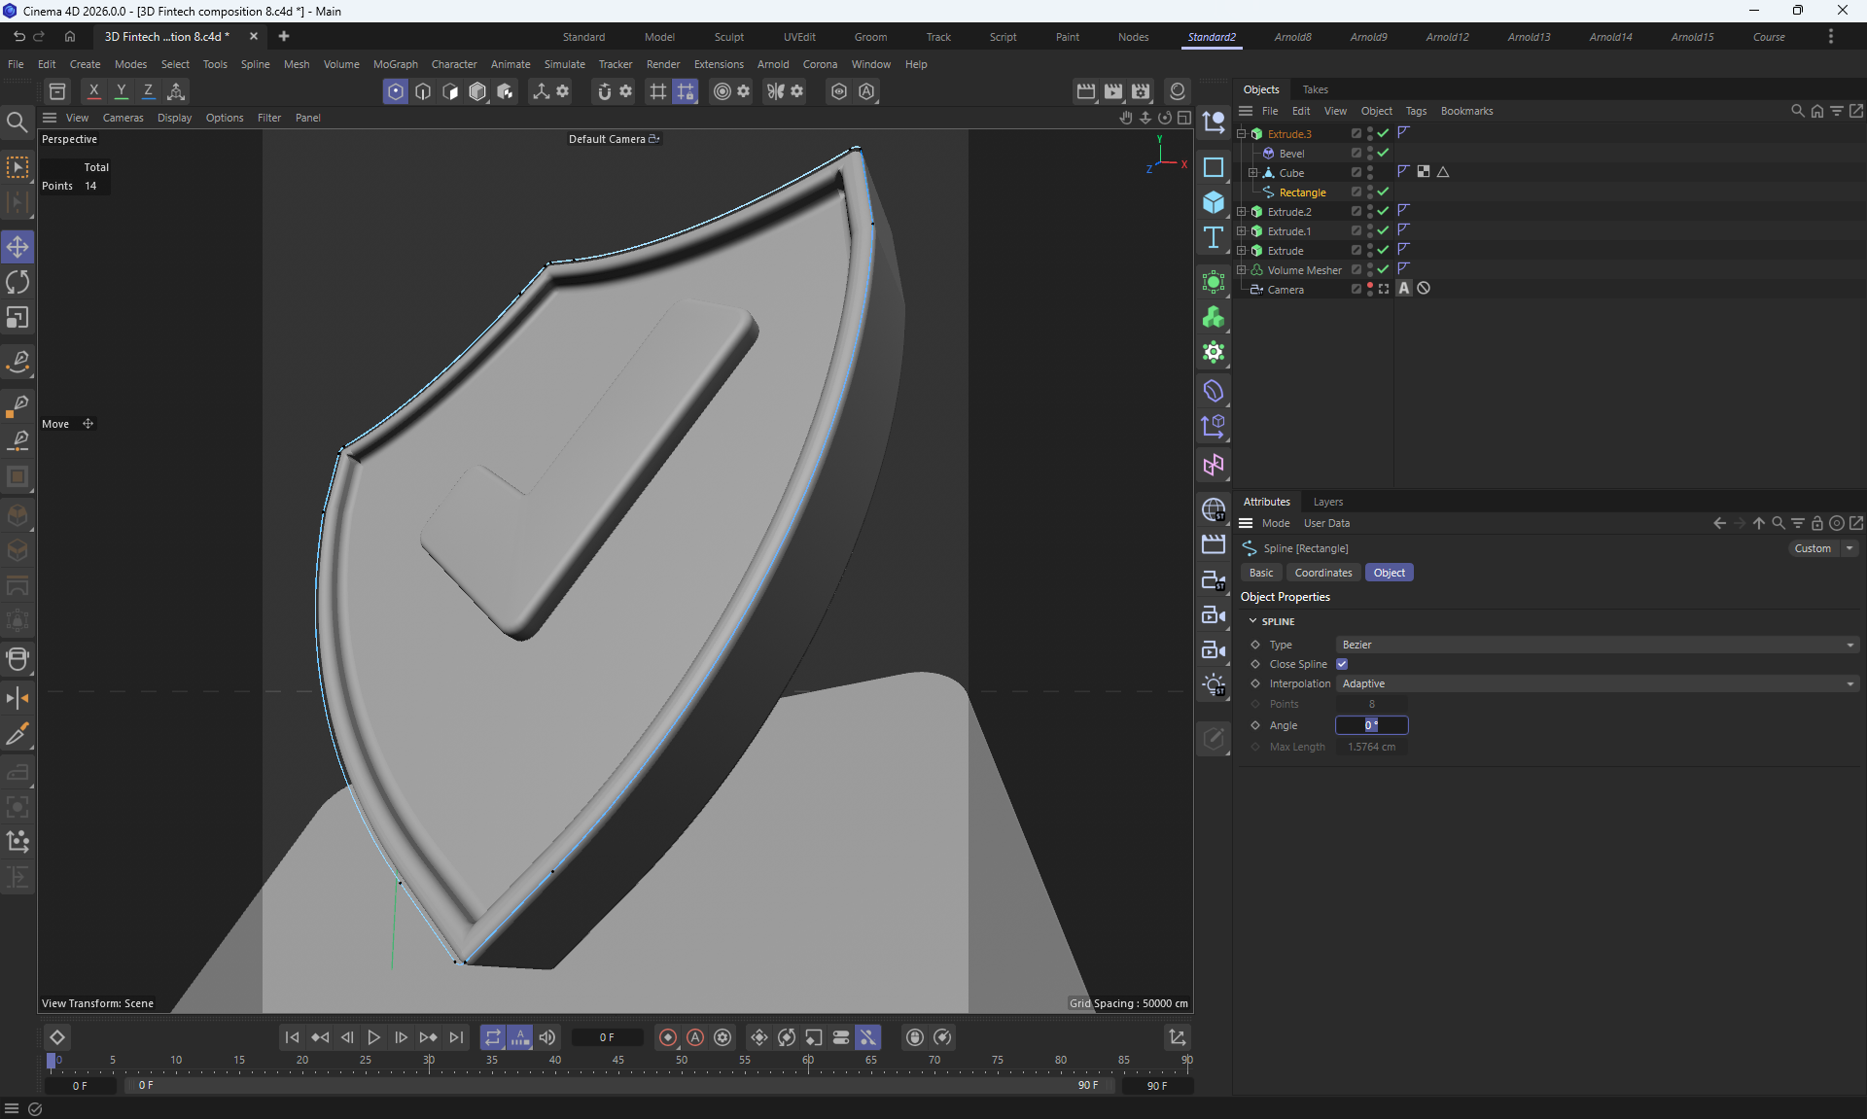
Task: Select the Move tool in the left toolbar
Action: pyautogui.click(x=18, y=247)
